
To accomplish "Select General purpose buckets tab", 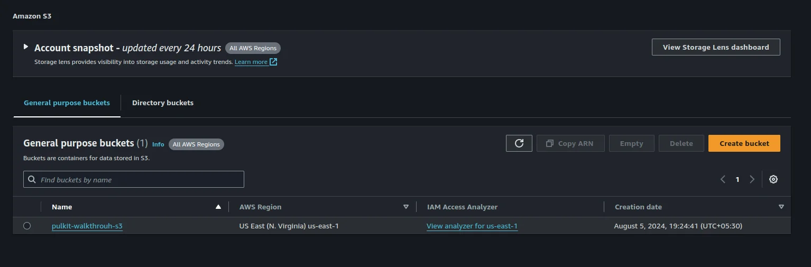I will tap(67, 103).
